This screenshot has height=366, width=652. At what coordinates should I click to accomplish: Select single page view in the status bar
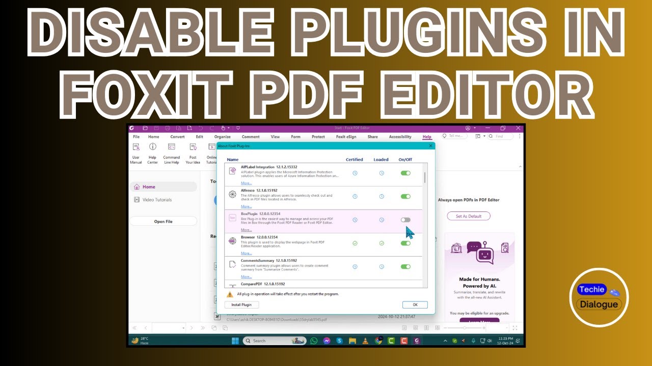point(405,328)
